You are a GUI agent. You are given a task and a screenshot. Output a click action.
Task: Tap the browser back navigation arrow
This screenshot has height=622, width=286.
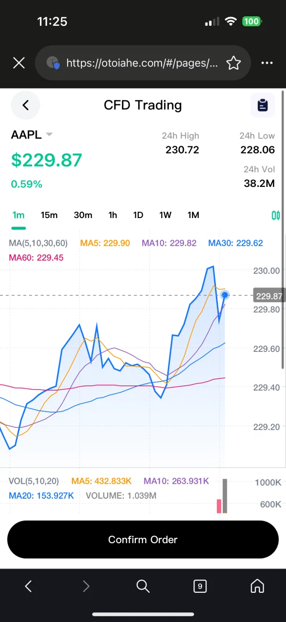click(x=29, y=586)
